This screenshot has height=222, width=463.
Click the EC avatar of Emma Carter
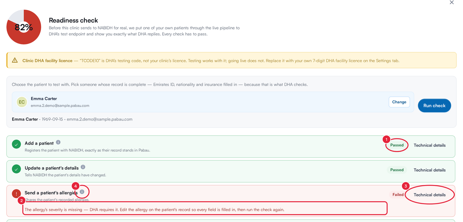click(x=22, y=102)
